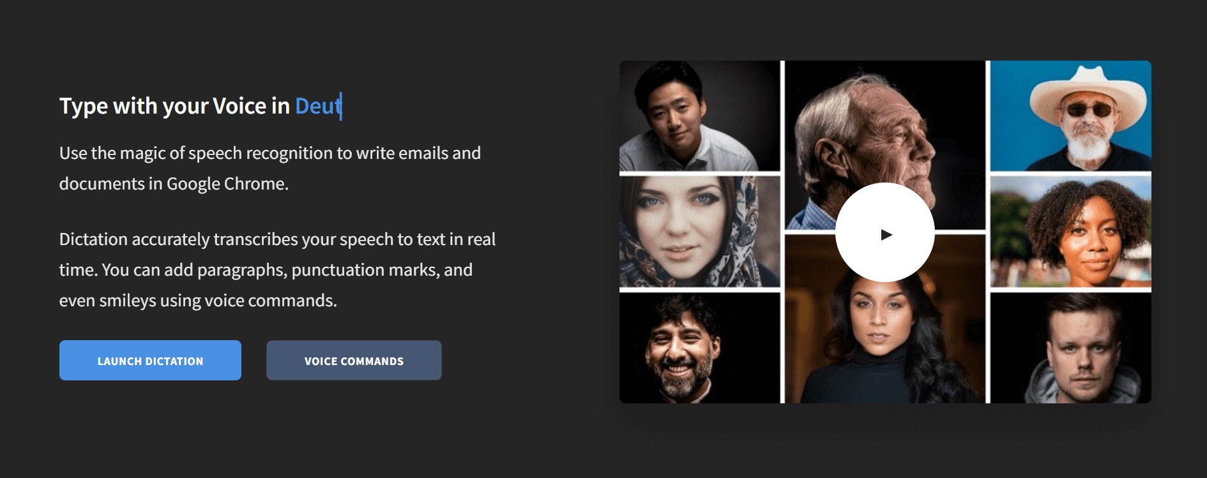The width and height of the screenshot is (1207, 478).
Task: Click the heading "Type with your Voice in"
Action: click(x=175, y=106)
